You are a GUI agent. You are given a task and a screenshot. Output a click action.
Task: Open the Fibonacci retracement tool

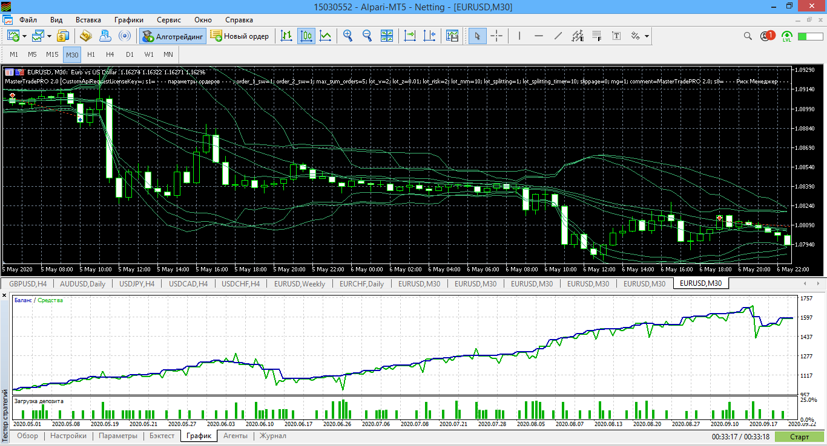click(597, 36)
